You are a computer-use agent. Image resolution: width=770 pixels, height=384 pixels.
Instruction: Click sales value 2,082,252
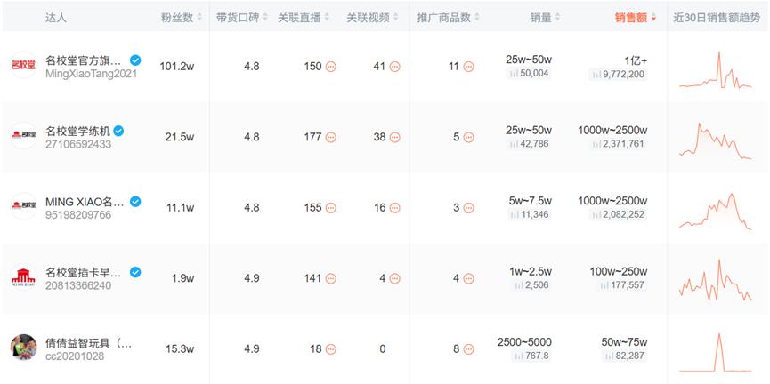[x=624, y=215]
